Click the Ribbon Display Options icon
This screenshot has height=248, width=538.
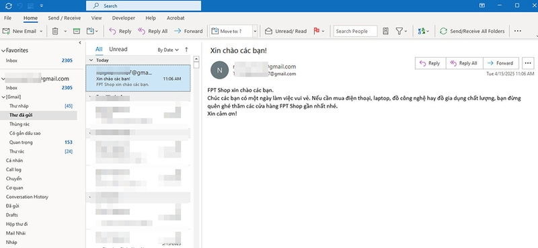pyautogui.click(x=482, y=5)
